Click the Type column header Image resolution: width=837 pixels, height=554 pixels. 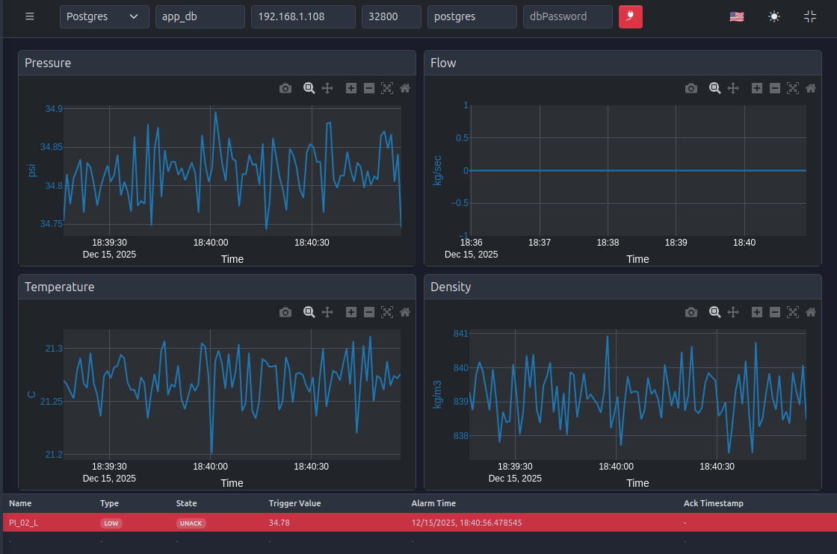109,503
